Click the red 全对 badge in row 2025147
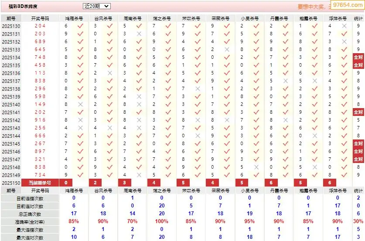Screen dimensions: 365x241 358,160
